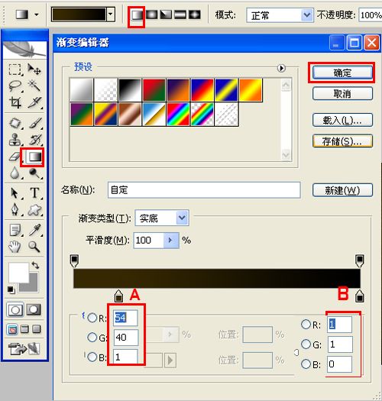Image resolution: width=382 pixels, height=401 pixels.
Task: Select the Hand tool
Action: pyautogui.click(x=15, y=247)
